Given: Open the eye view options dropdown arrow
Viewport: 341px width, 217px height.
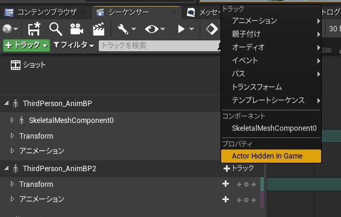Looking at the screenshot, I should coord(163,29).
